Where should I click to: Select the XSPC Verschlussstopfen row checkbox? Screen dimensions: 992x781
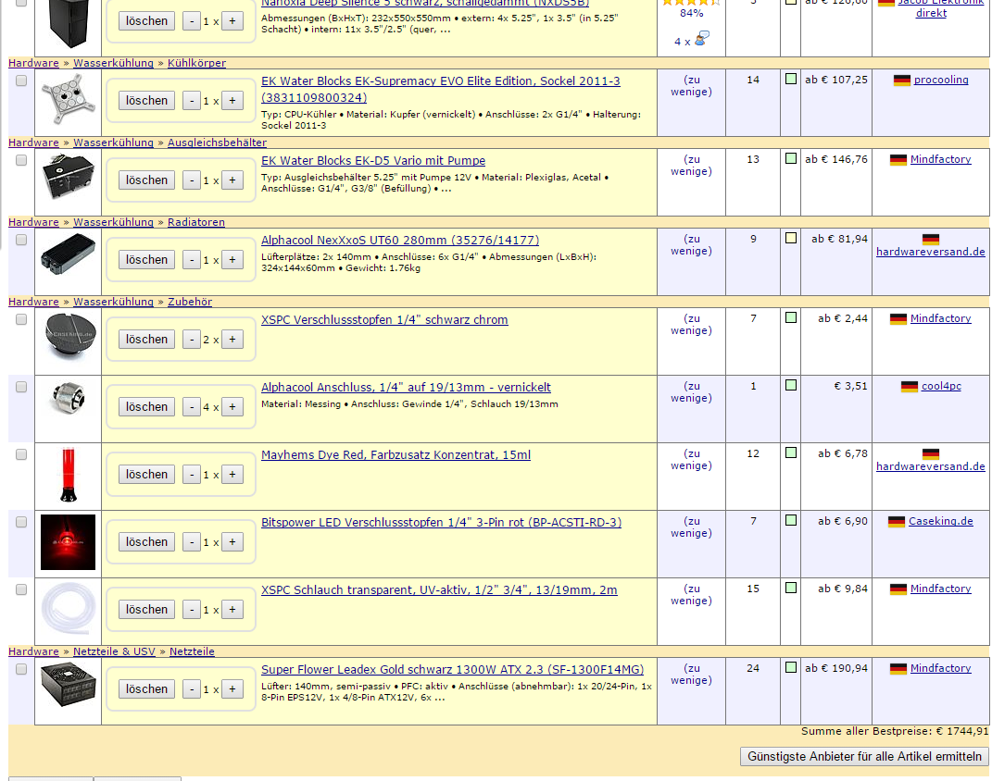21,320
